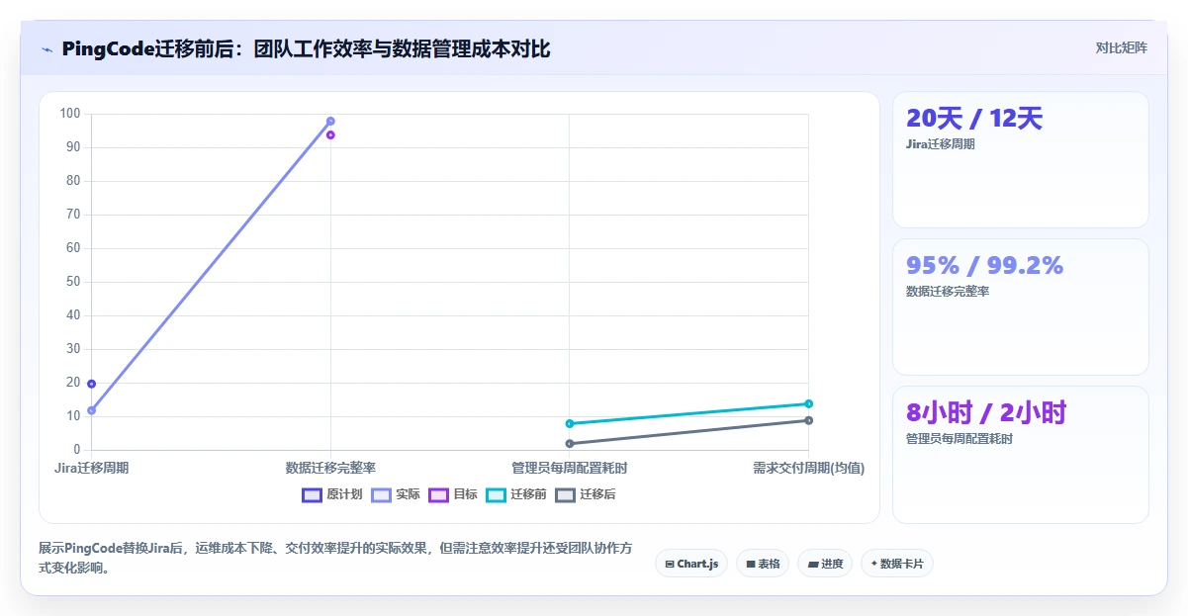The image size is (1188, 616).
Task: Click the 20天 / 12天 stat value
Action: [x=974, y=119]
